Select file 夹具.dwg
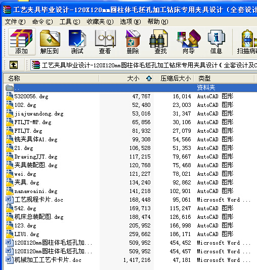Screen dimensions: 257x270 [x=27, y=182]
